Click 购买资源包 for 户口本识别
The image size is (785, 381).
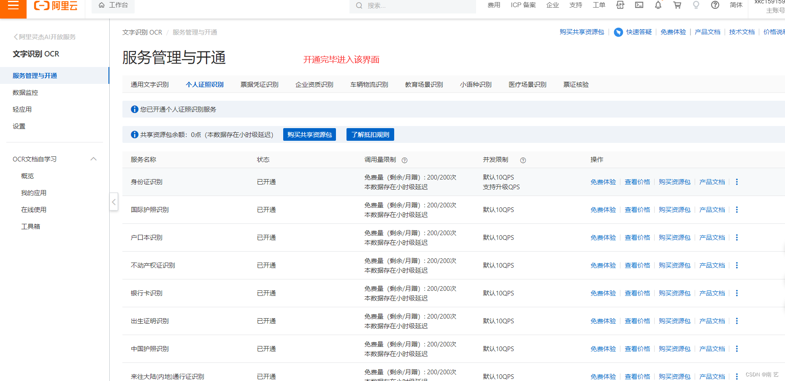click(674, 237)
